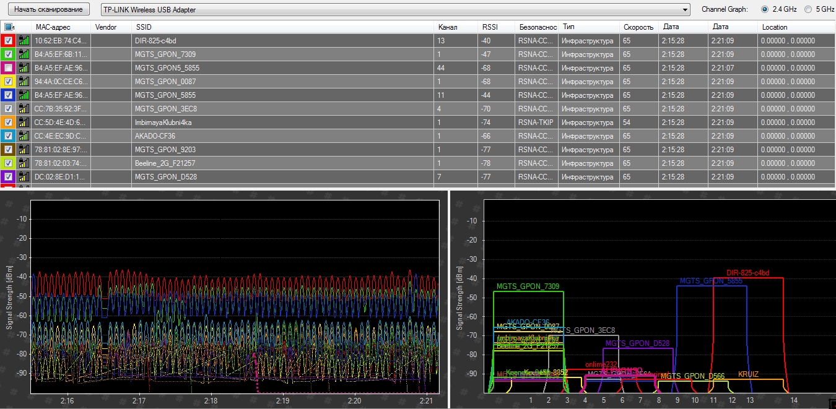836x409 pixels.
Task: Click signal bars icon for MGTS_GPON_D528
Action: point(24,177)
